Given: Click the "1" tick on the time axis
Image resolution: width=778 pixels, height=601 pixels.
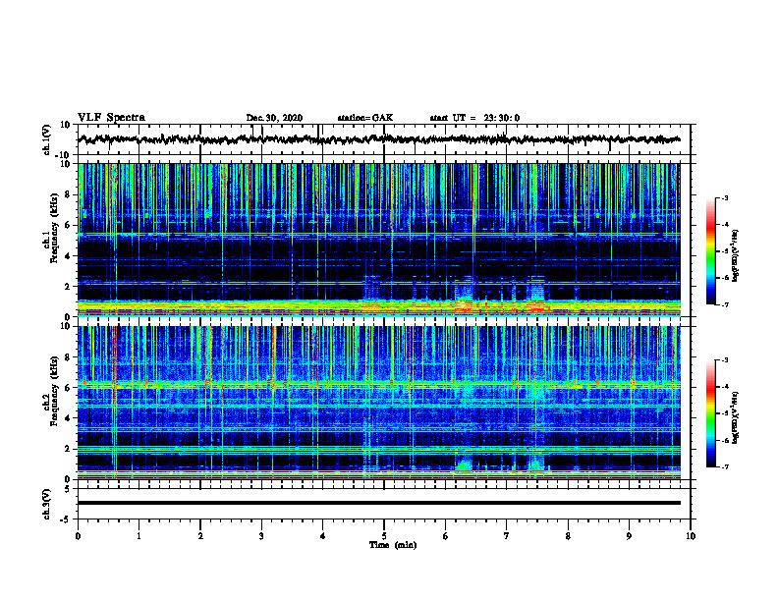Looking at the screenshot, I should pos(139,536).
